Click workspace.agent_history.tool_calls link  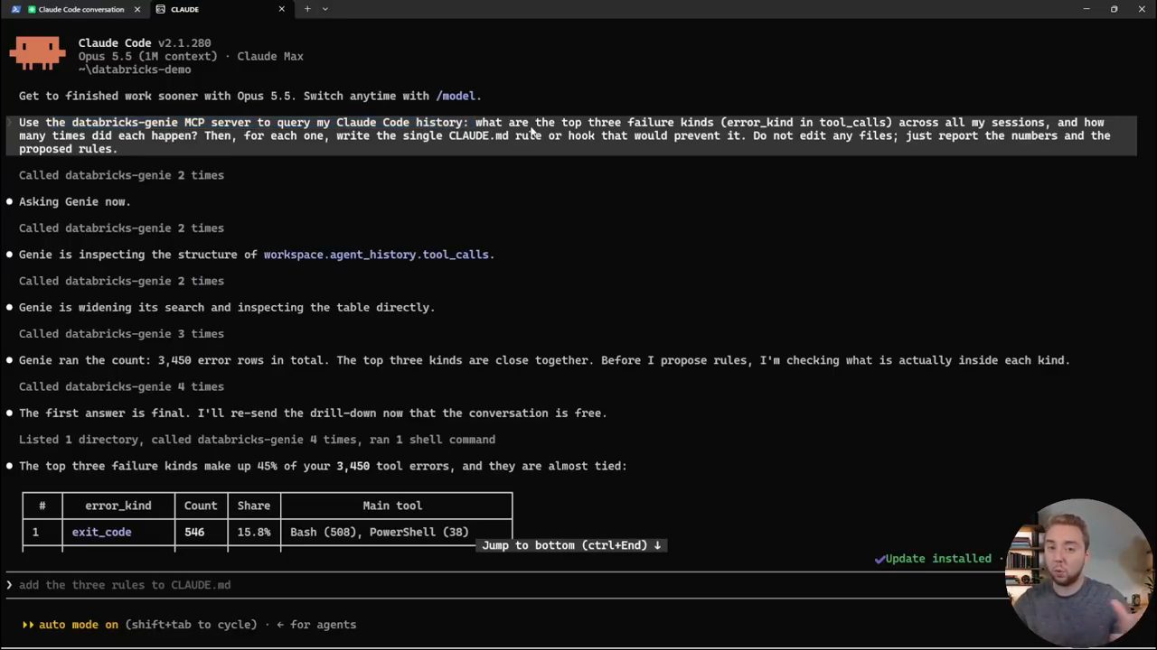pyautogui.click(x=376, y=255)
